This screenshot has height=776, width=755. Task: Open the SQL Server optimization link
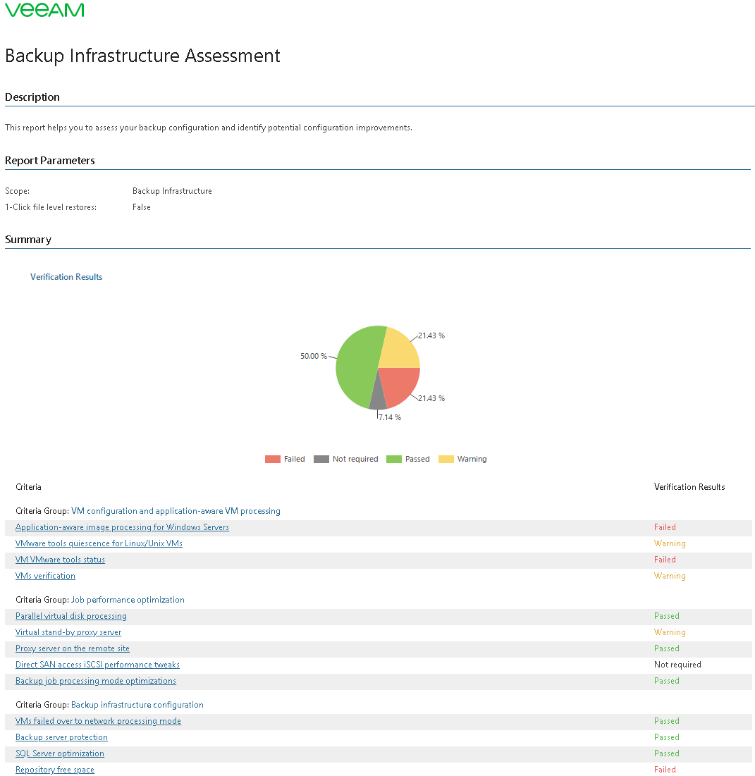click(x=60, y=753)
